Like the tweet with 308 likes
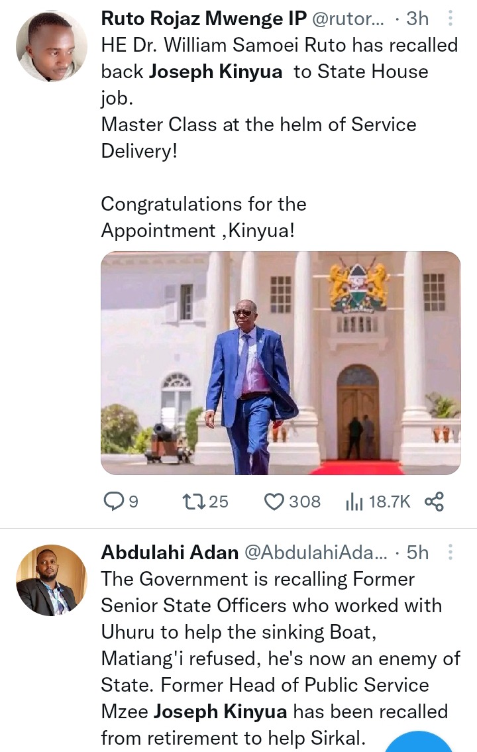The height and width of the screenshot is (752, 477). (274, 502)
